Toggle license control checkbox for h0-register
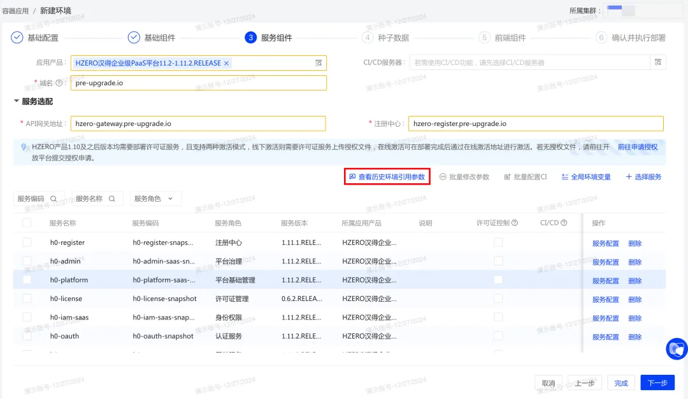The width and height of the screenshot is (688, 399). coord(498,242)
